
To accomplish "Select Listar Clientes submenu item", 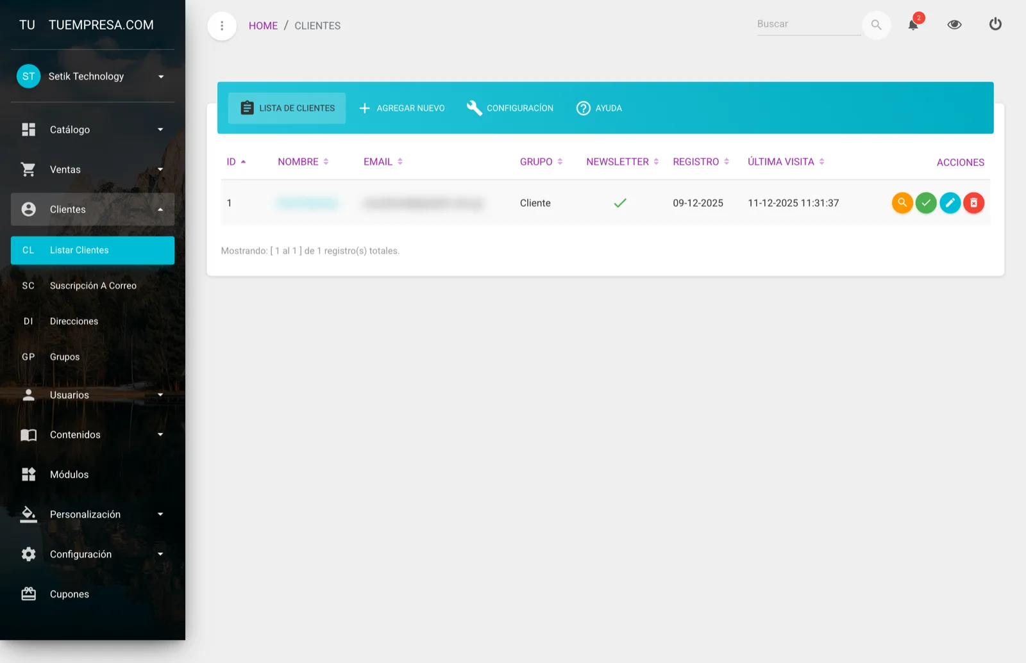I will click(x=92, y=250).
